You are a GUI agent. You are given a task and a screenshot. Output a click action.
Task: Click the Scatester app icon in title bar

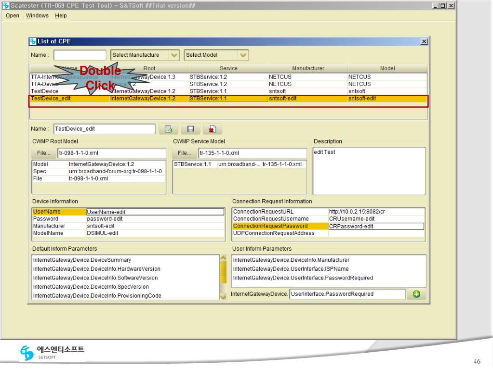(5, 5)
